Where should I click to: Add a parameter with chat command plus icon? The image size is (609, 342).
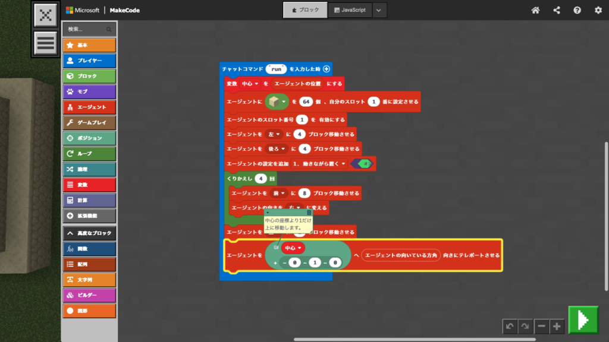point(327,69)
